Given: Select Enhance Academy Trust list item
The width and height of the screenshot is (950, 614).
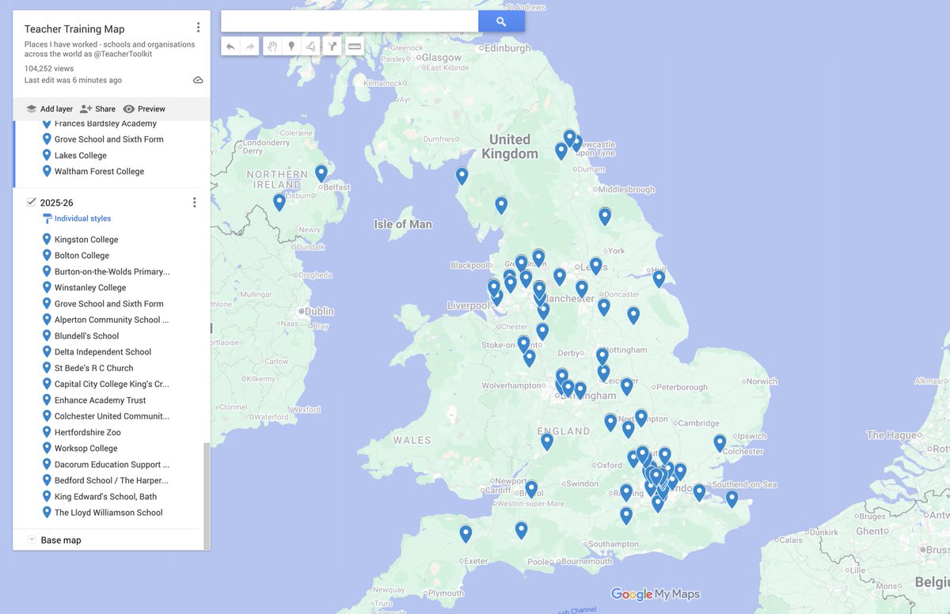Looking at the screenshot, I should (x=101, y=400).
